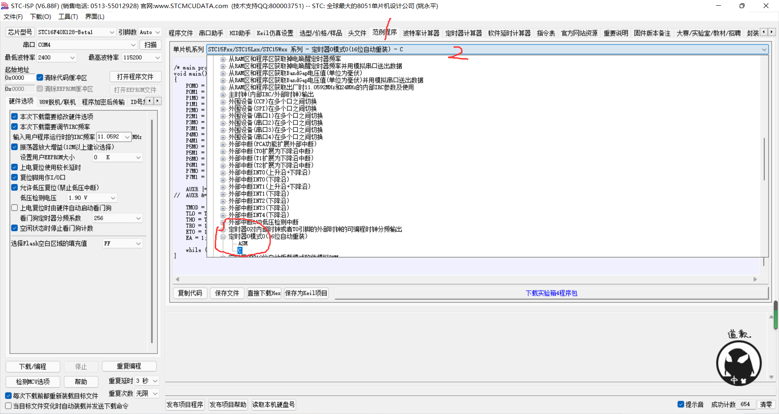Toggle 振荡器放大增益 checkbox
Screen dimensions: 779x414
tap(15, 147)
